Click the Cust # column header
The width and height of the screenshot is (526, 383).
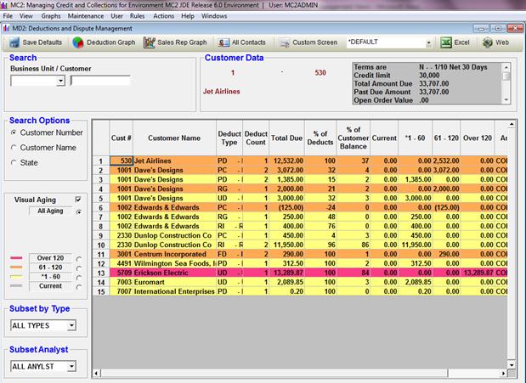pos(122,138)
